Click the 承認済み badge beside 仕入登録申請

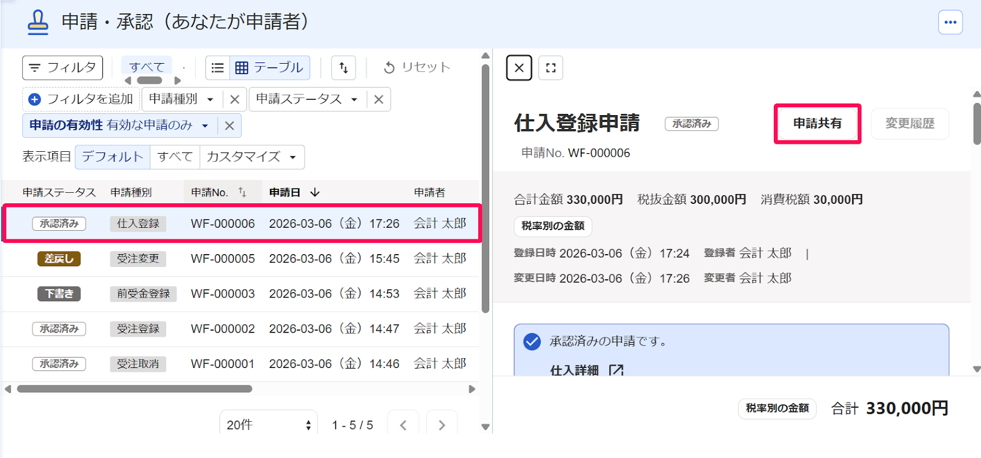pos(692,124)
